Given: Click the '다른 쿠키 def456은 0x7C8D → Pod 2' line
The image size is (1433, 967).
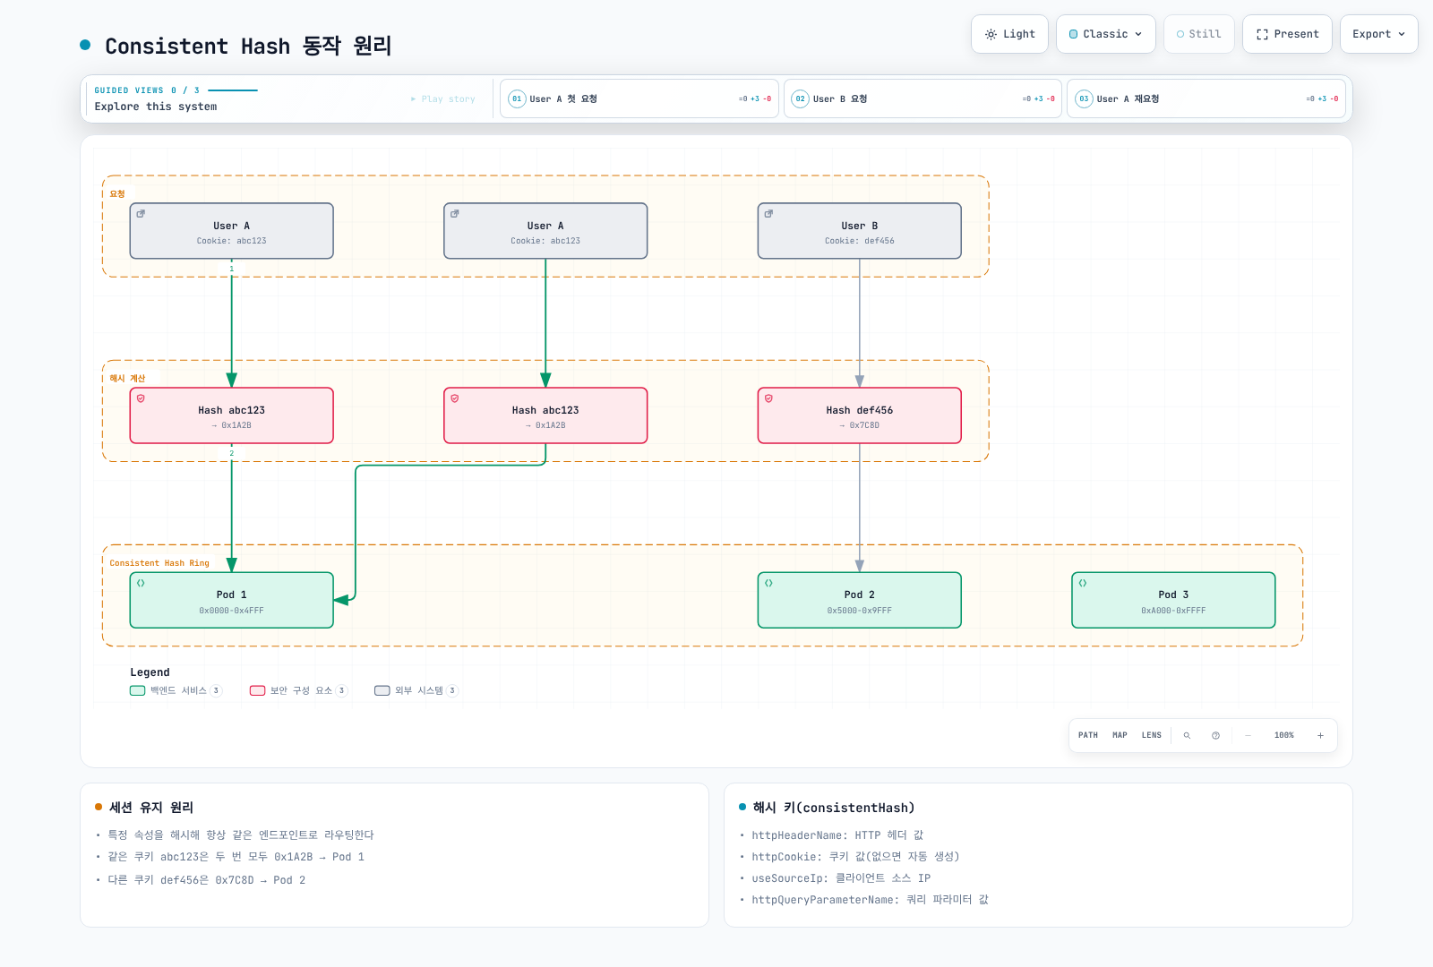Looking at the screenshot, I should [x=207, y=880].
